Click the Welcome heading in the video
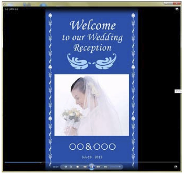This screenshot has height=174, width=184. point(93,25)
